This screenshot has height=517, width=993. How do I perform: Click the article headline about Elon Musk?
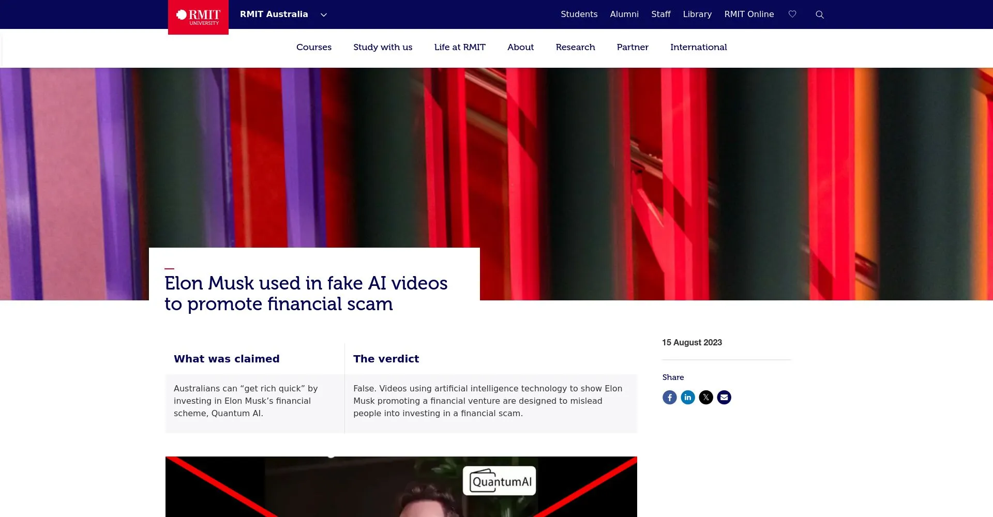[x=306, y=294]
